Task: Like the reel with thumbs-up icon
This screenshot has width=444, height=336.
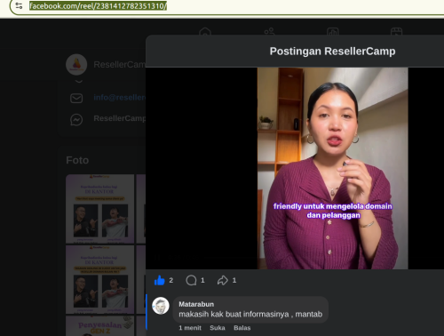Action: (160, 280)
